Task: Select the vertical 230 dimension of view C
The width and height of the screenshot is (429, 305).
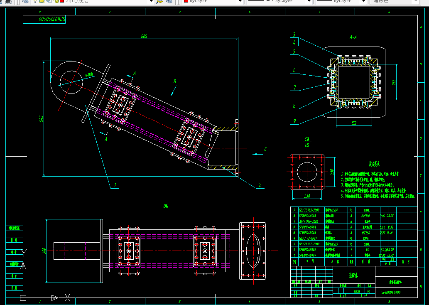Action: click(x=331, y=172)
